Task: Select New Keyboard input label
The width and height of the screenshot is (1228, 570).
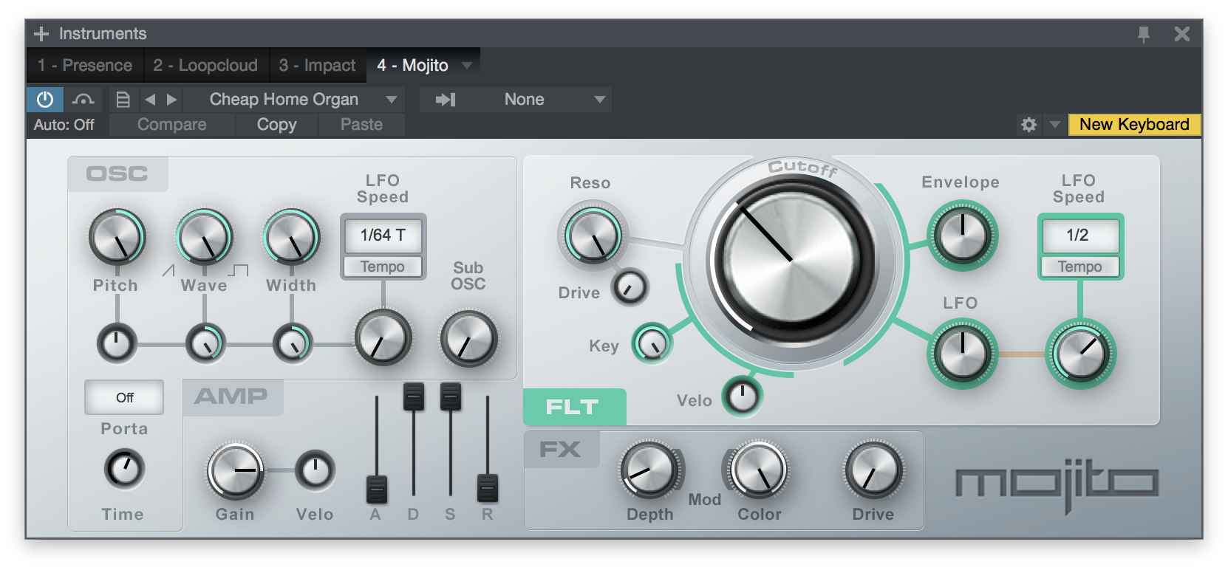Action: 1134,125
